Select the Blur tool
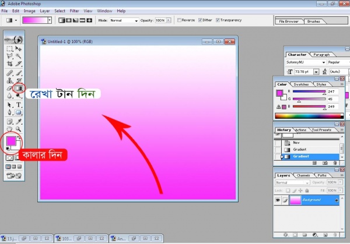The width and height of the screenshot is (350, 244). point(9,96)
